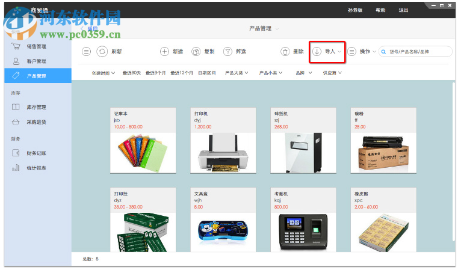Open 库存管理 in the sidebar
Viewport: 458px width, 273px height.
[x=38, y=107]
